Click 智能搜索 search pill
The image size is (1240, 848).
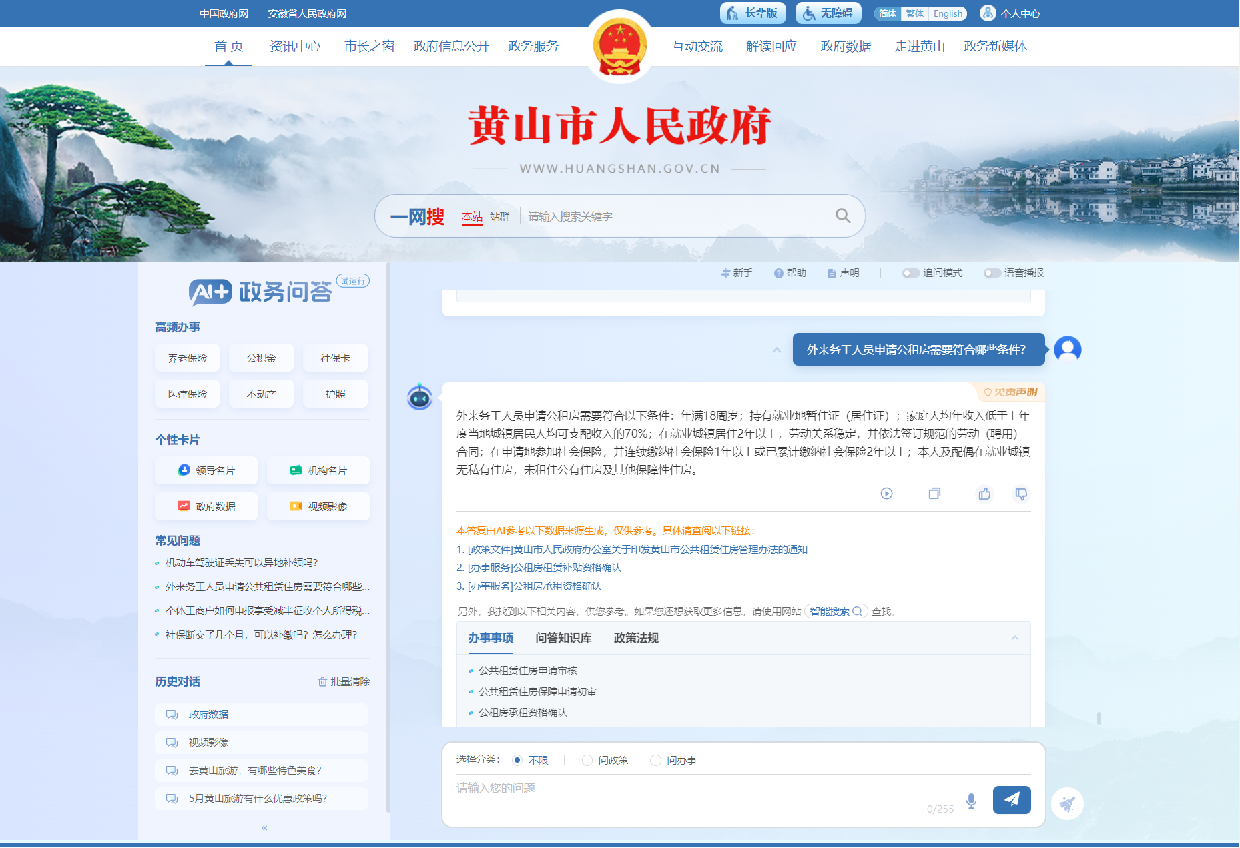coord(836,611)
